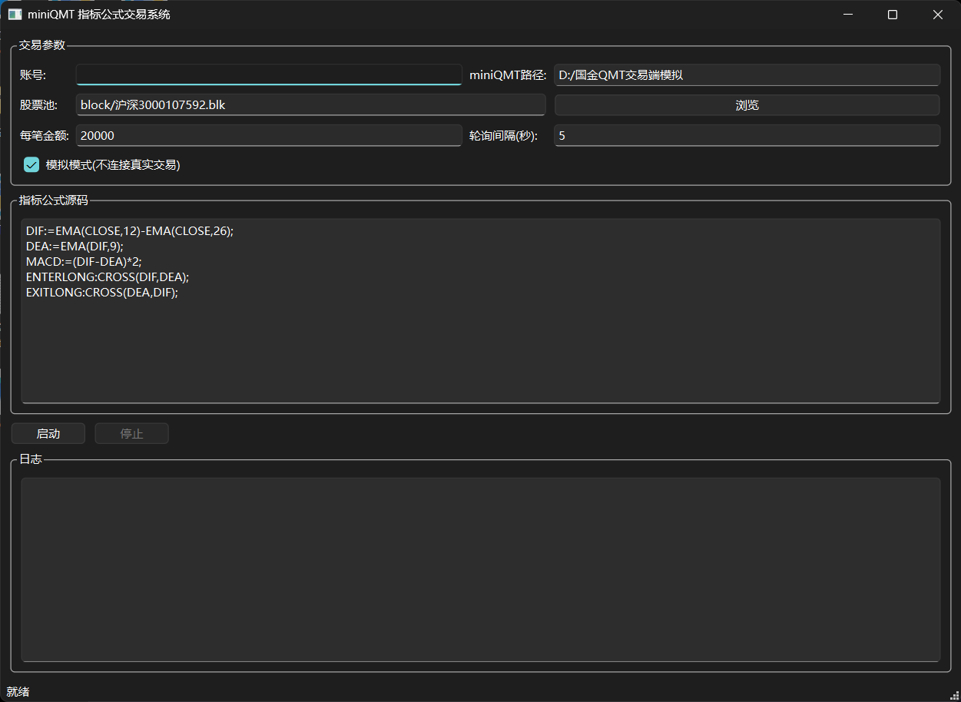Click the 每笔金额 amount field

point(269,135)
